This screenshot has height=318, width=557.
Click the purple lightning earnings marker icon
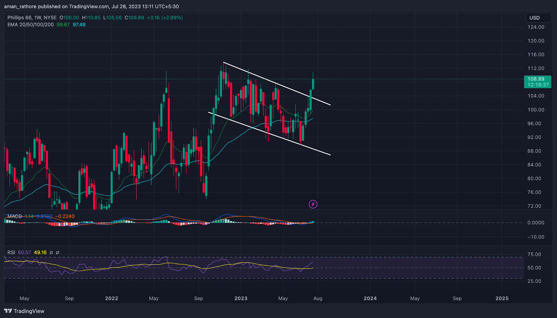[x=313, y=204]
